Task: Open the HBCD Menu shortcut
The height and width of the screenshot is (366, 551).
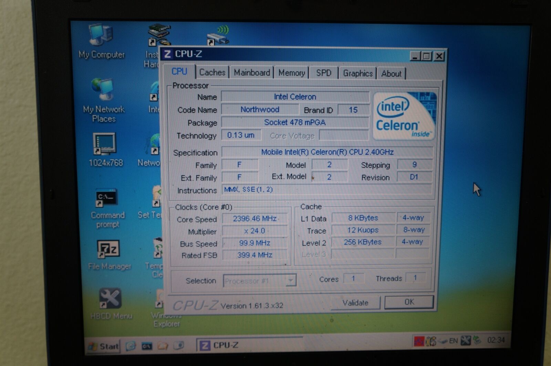Action: click(x=111, y=304)
